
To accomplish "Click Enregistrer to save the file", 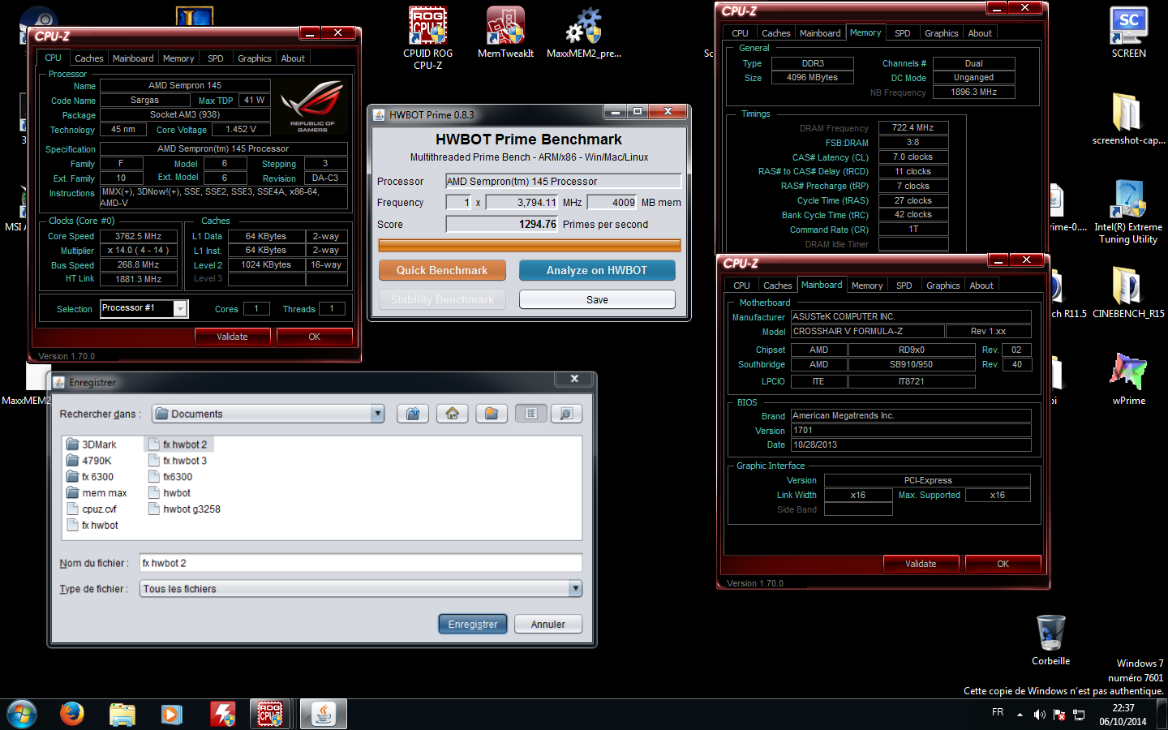I will pos(473,624).
